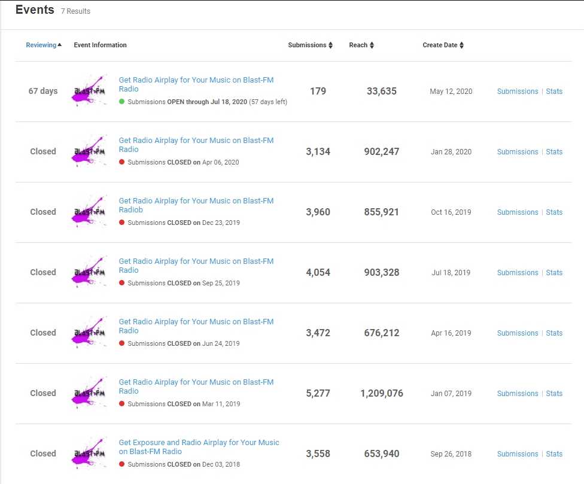Click submissions count 179
The width and height of the screenshot is (584, 484).
(318, 91)
